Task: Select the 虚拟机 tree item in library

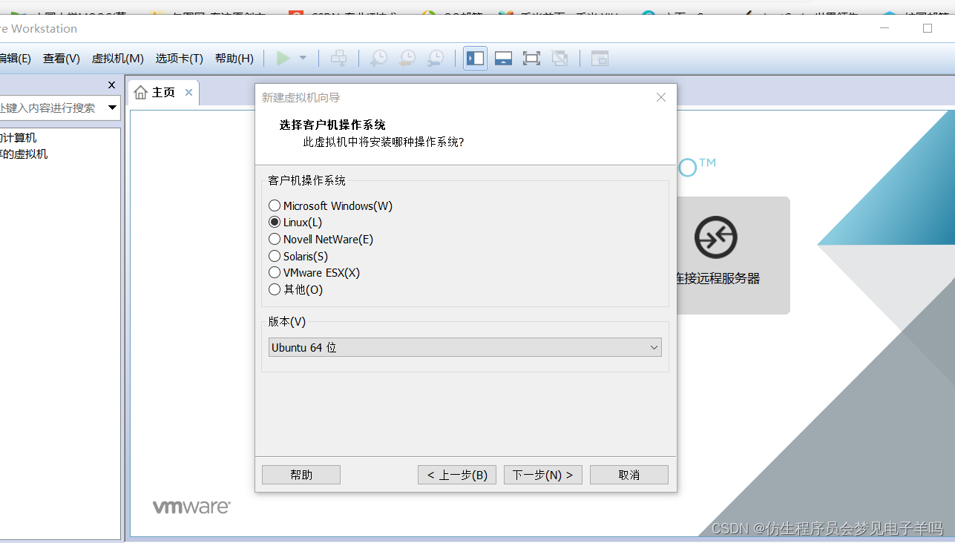Action: point(24,154)
